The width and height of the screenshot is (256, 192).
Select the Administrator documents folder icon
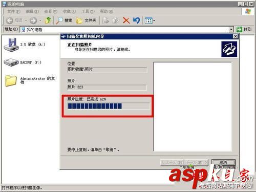coord(11,80)
